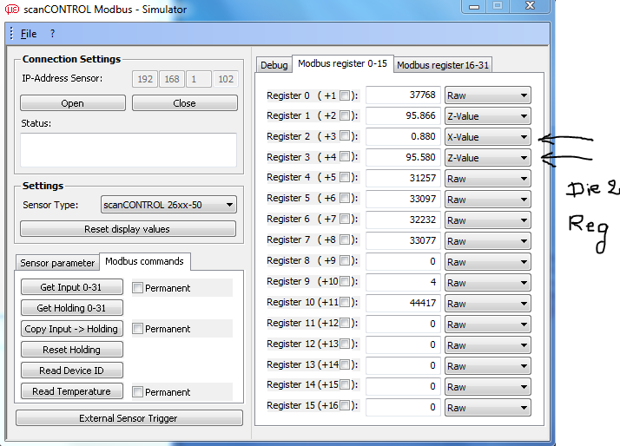Viewport: 620px width, 446px height.
Task: Open Register 10 Raw format dropdown
Action: point(487,304)
